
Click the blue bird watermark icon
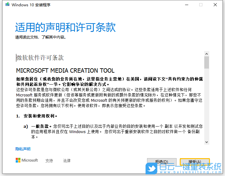(152, 168)
